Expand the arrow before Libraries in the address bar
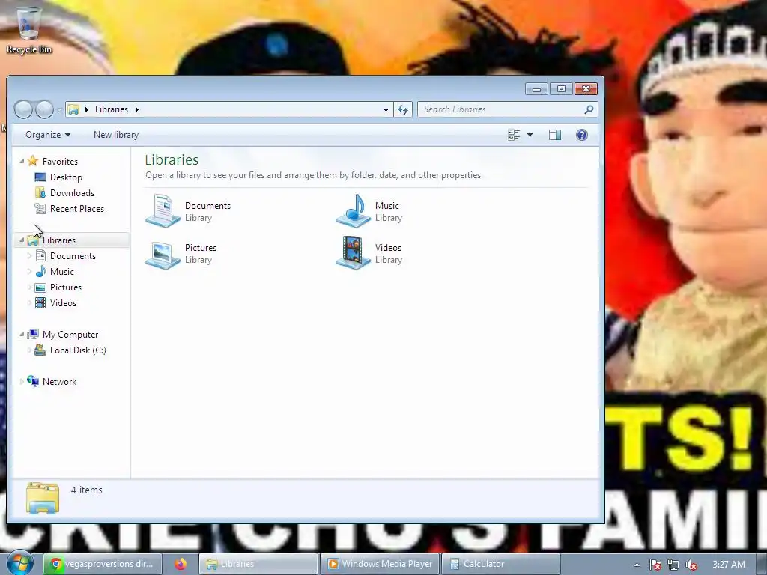Viewport: 767px width, 575px height. pyautogui.click(x=87, y=109)
